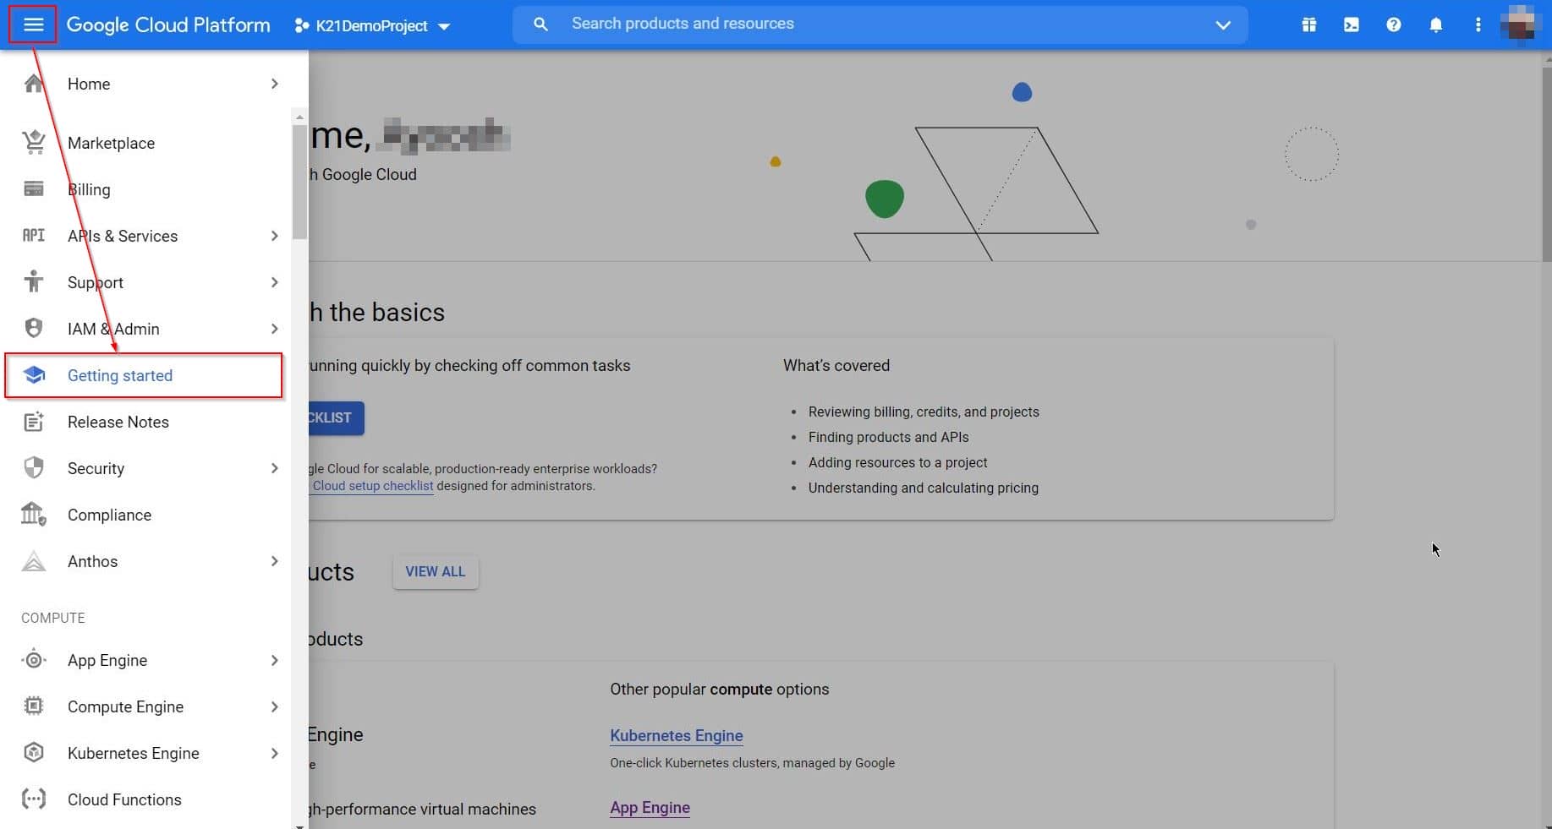Click the VIEW ALL button
1552x829 pixels.
tap(435, 571)
